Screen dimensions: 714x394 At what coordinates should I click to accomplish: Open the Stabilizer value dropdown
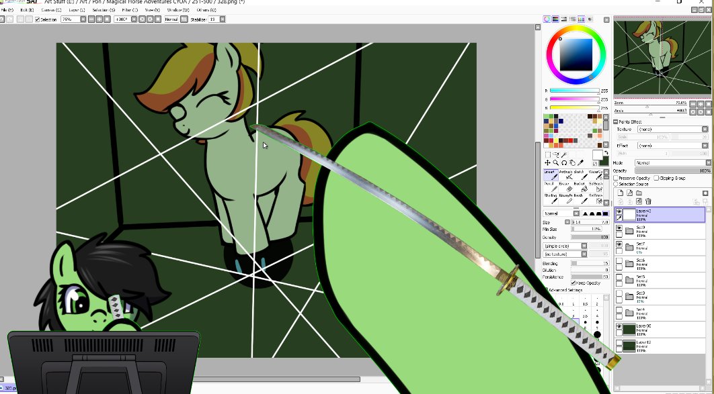[223, 19]
